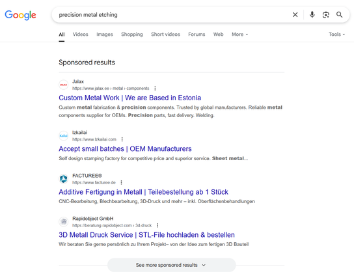This screenshot has width=354, height=276.
Task: Switch to the Videos tab
Action: tap(81, 34)
